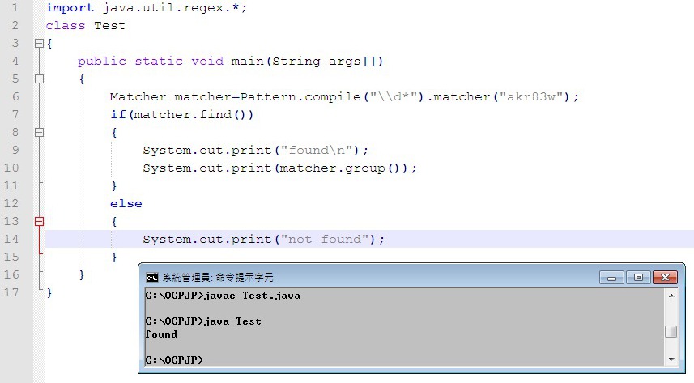
Task: Click line number 14 in the margin
Action: (x=12, y=239)
